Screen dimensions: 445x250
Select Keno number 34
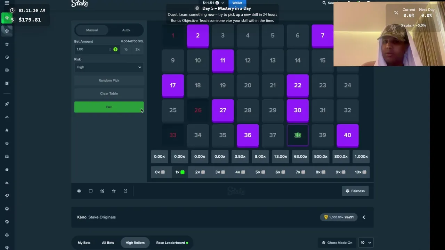point(198,135)
